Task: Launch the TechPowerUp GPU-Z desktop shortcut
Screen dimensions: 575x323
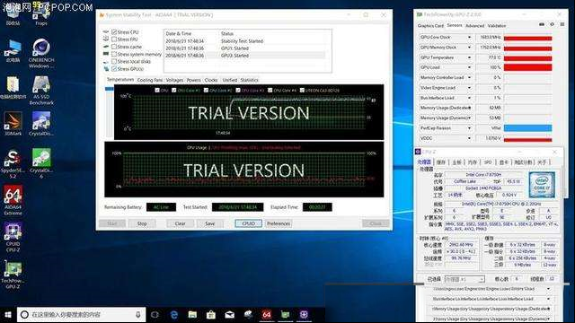Action: coord(13,275)
